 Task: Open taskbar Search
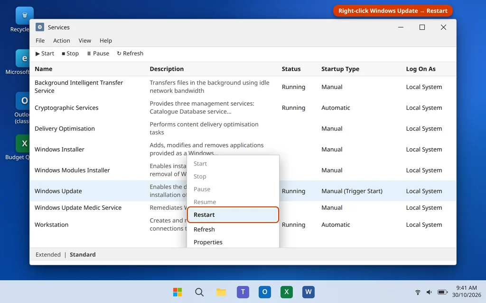pos(199,292)
